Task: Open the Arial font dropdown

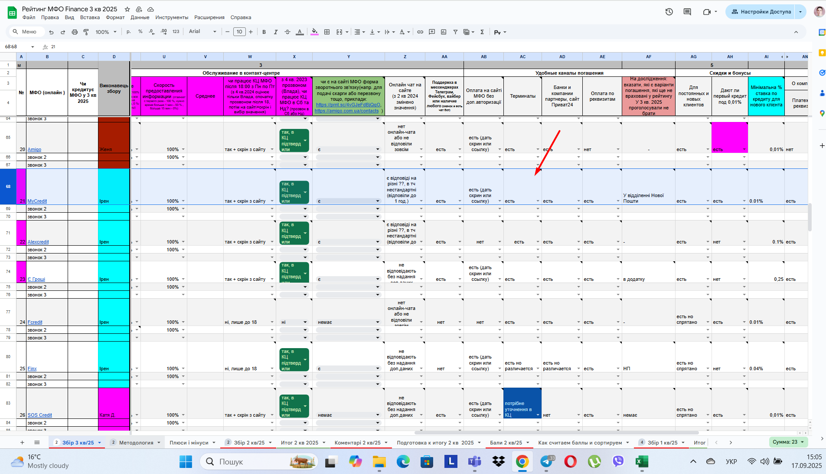Action: (202, 32)
